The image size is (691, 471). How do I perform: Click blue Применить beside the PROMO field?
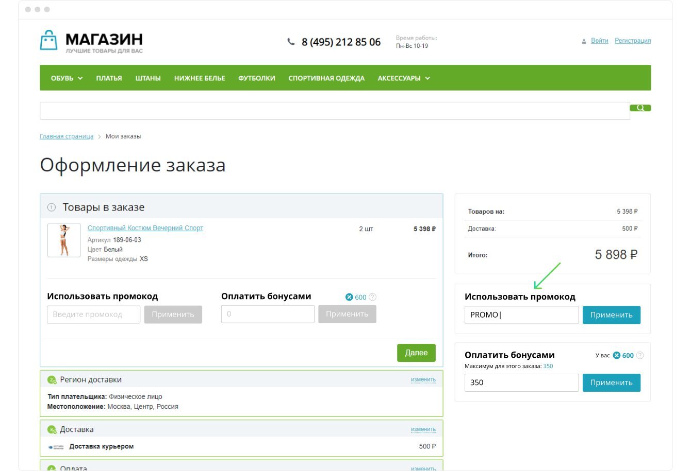click(x=612, y=315)
